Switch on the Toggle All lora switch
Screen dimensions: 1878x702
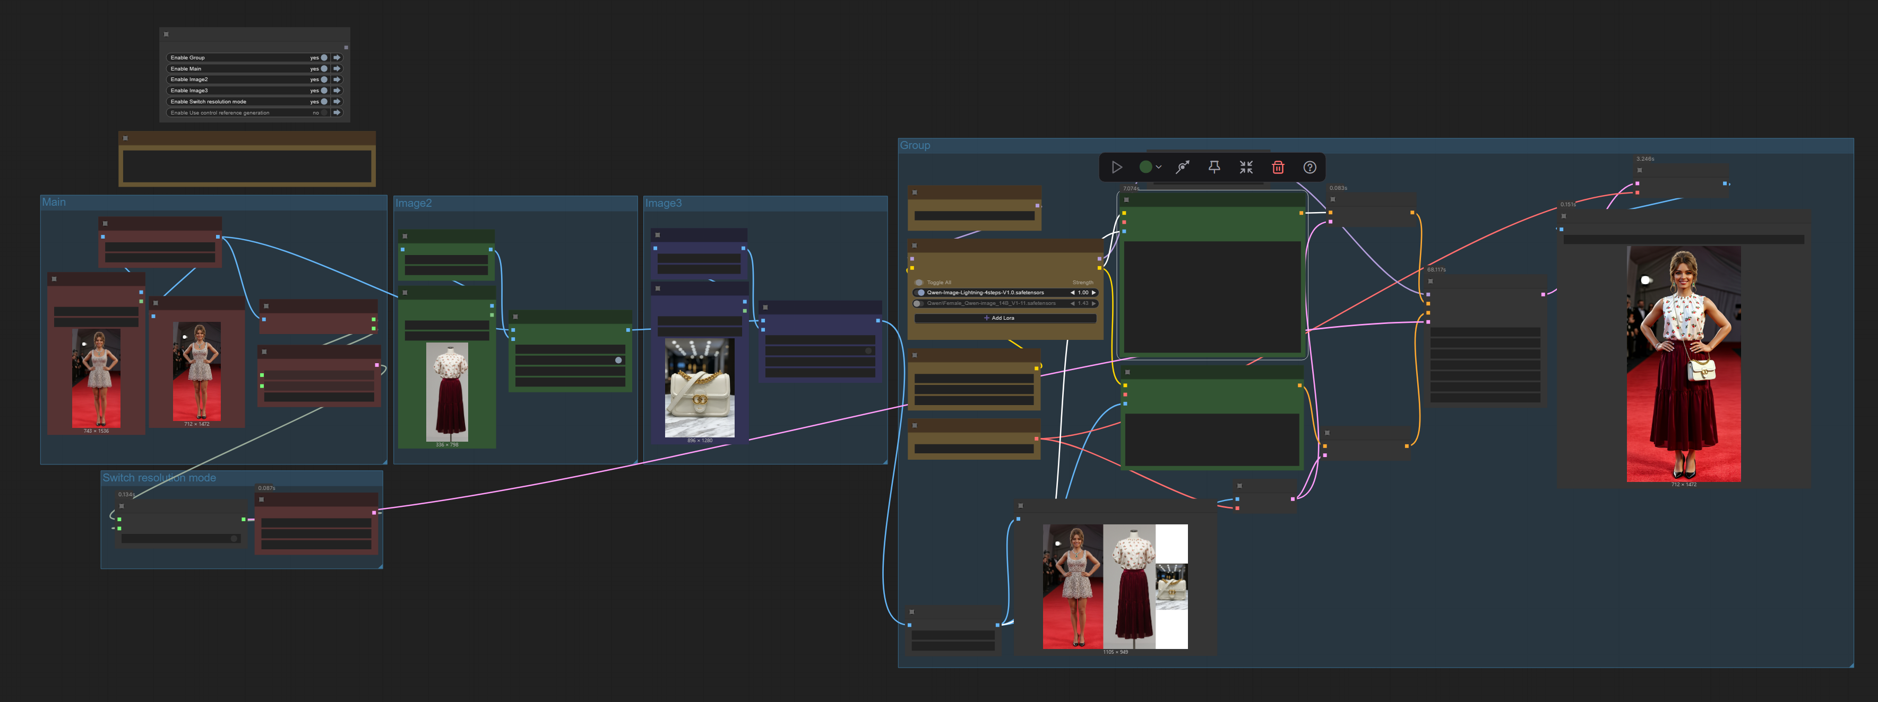pyautogui.click(x=919, y=283)
